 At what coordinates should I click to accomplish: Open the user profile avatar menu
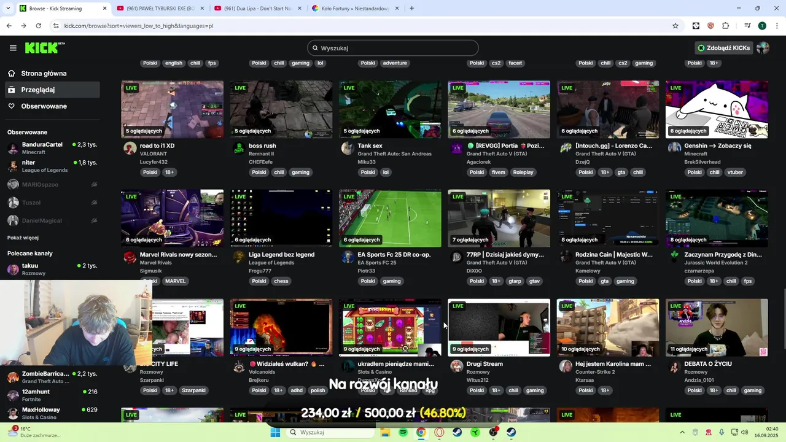pos(763,48)
